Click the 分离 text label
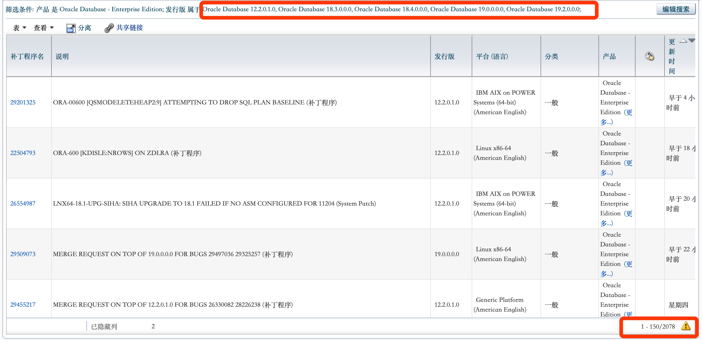The width and height of the screenshot is (702, 340). click(x=84, y=28)
